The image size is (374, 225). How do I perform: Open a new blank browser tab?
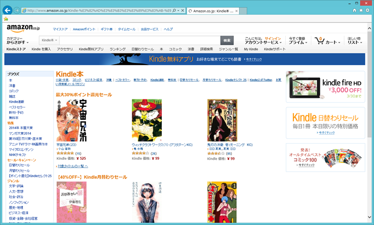tap(243, 11)
